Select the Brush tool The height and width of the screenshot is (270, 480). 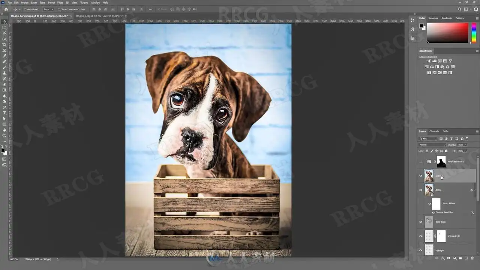(x=4, y=67)
